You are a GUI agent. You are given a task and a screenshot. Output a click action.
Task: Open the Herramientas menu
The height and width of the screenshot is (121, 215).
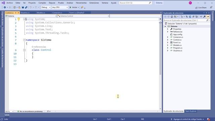coord(81,3)
